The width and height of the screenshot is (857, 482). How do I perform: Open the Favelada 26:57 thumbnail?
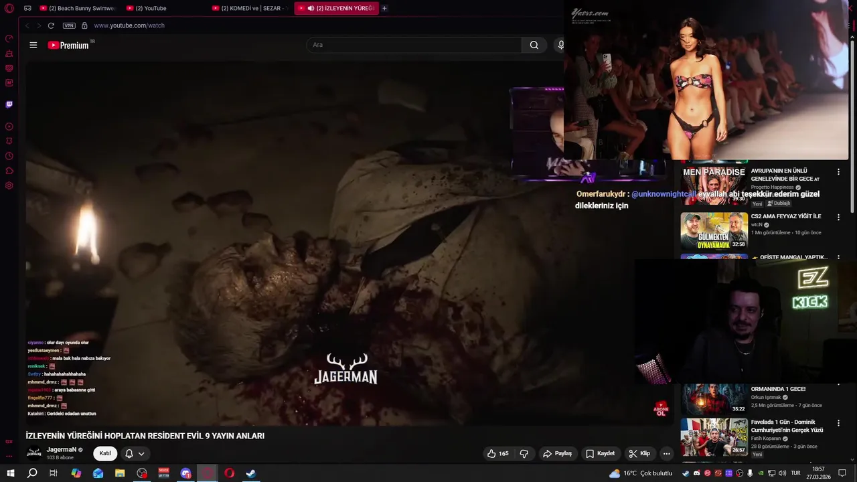(714, 437)
